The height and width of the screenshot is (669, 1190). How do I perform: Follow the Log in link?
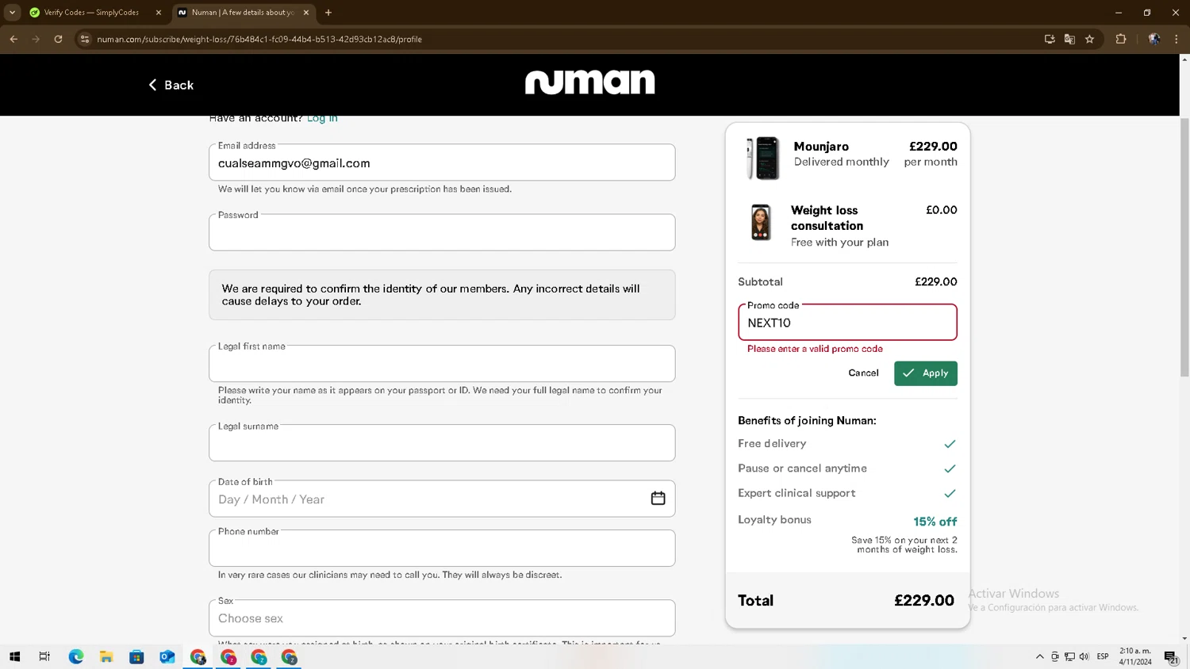pyautogui.click(x=322, y=118)
